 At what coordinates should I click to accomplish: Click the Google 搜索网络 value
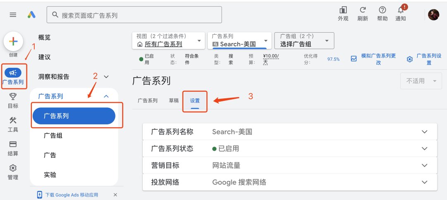point(239,182)
